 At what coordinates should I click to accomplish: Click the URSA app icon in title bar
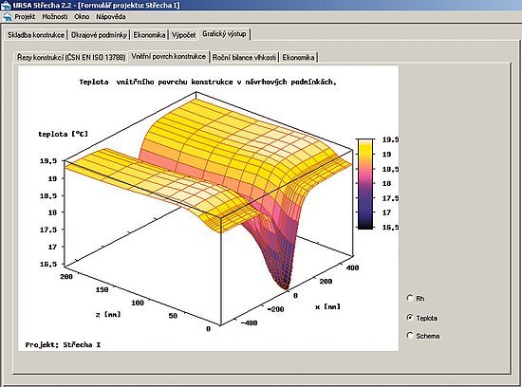(x=6, y=5)
